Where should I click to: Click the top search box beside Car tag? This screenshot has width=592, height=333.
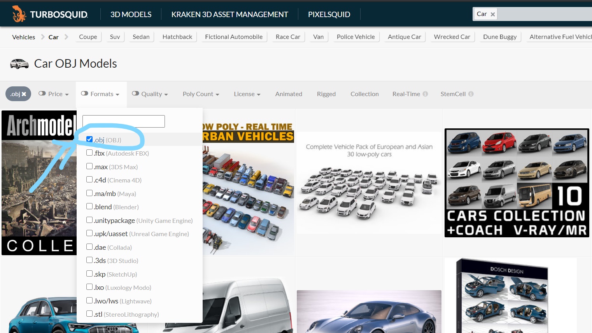pyautogui.click(x=545, y=14)
